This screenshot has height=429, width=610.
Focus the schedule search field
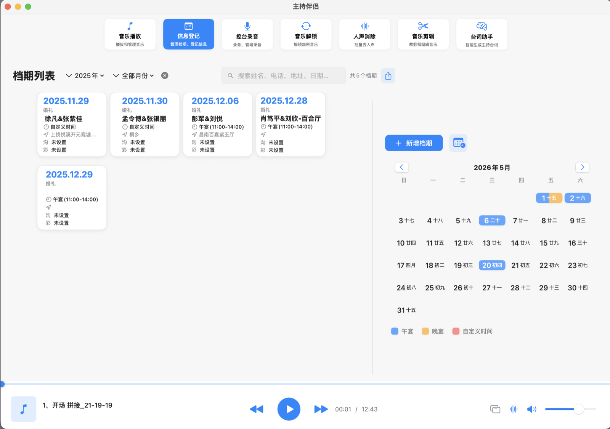pos(284,75)
